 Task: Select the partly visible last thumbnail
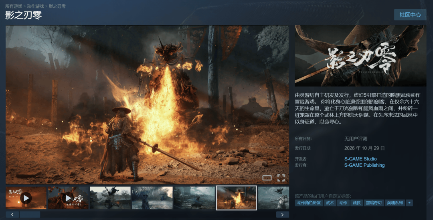click(x=273, y=198)
